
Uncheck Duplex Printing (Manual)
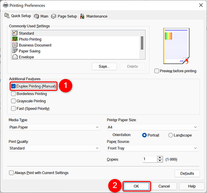(13, 86)
